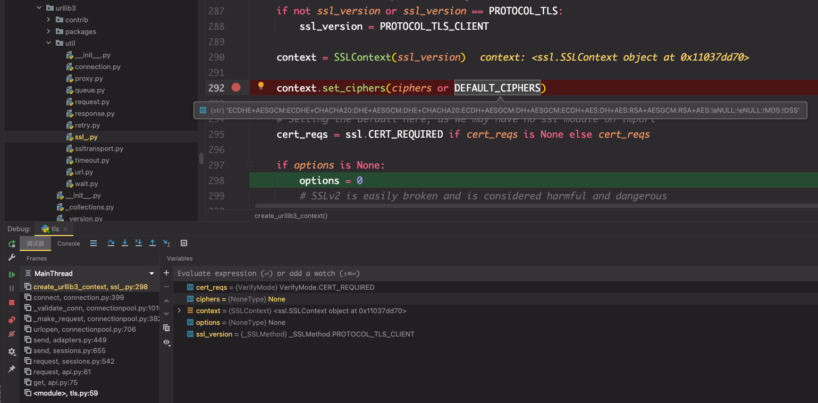818x403 pixels.
Task: Toggle the breakpoint on line 292
Action: click(236, 87)
